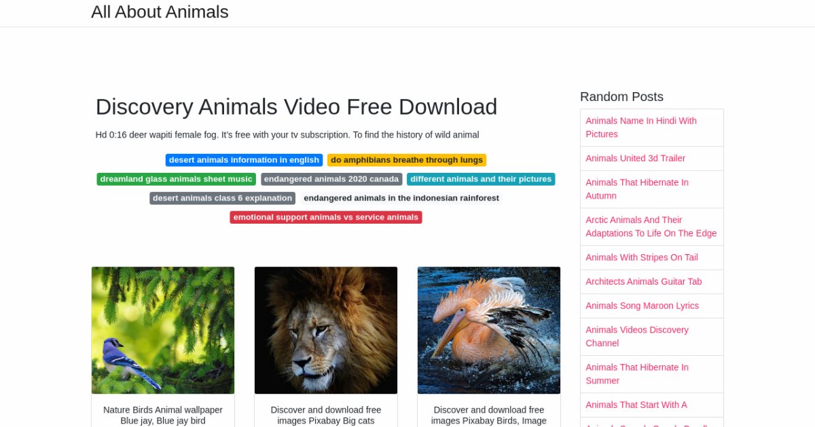Go to Animals United 3d Trailer post
815x427 pixels.
tap(636, 159)
